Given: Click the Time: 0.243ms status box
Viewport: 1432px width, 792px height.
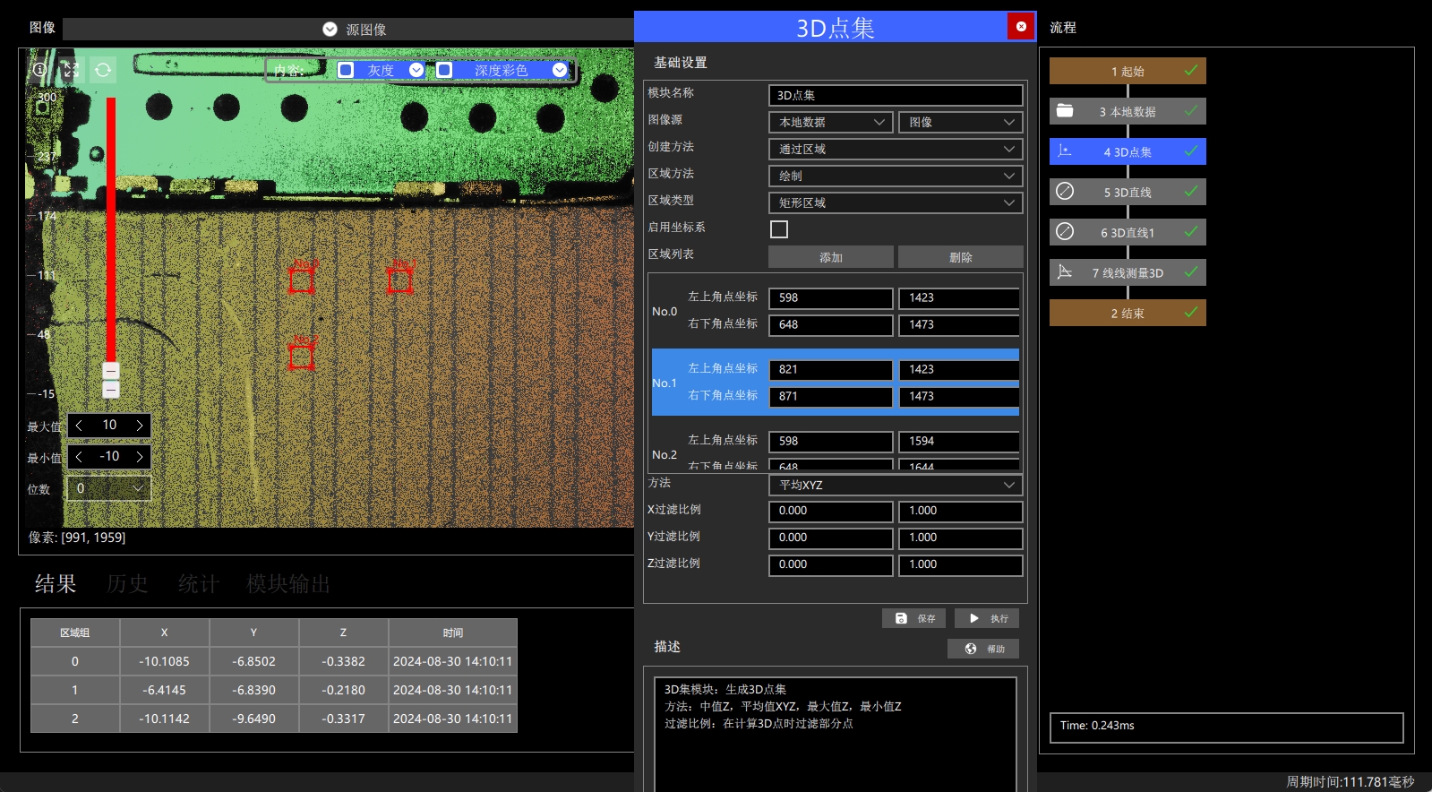Looking at the screenshot, I should [1226, 727].
